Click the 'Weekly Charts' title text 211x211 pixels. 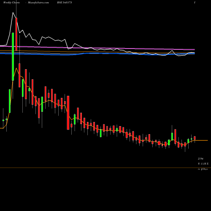pos(11,3)
